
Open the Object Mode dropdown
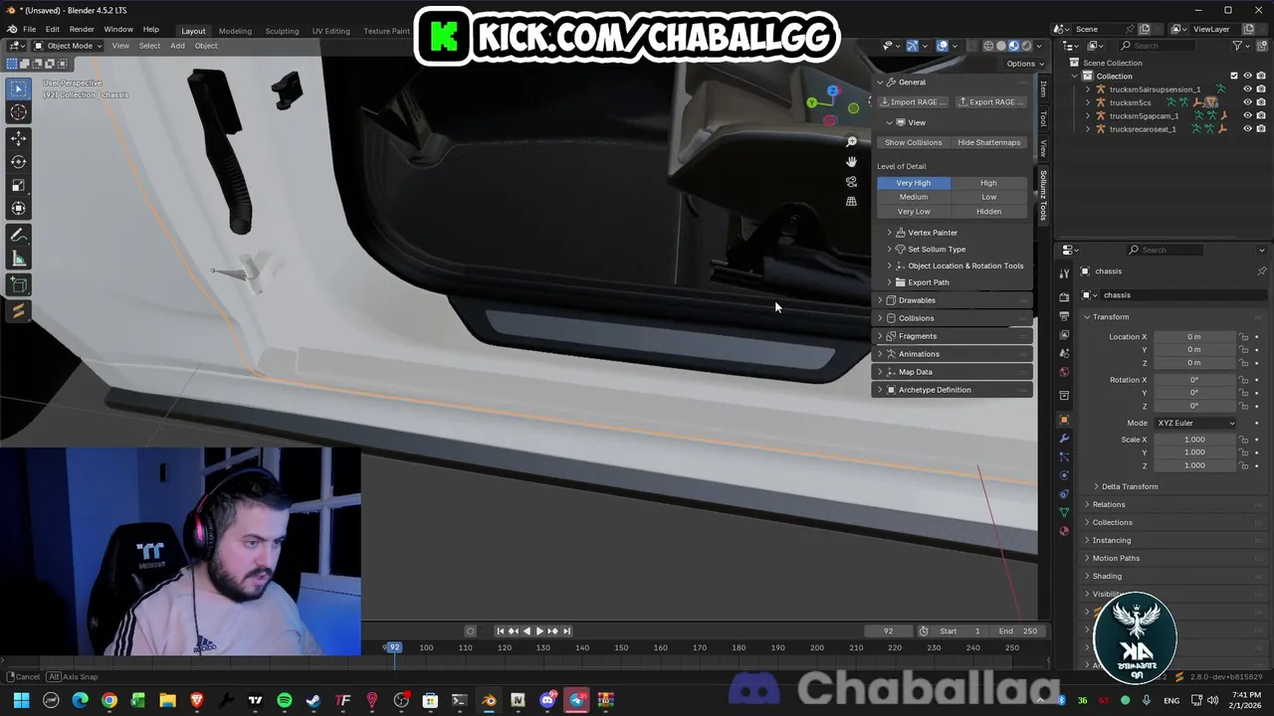tap(68, 46)
